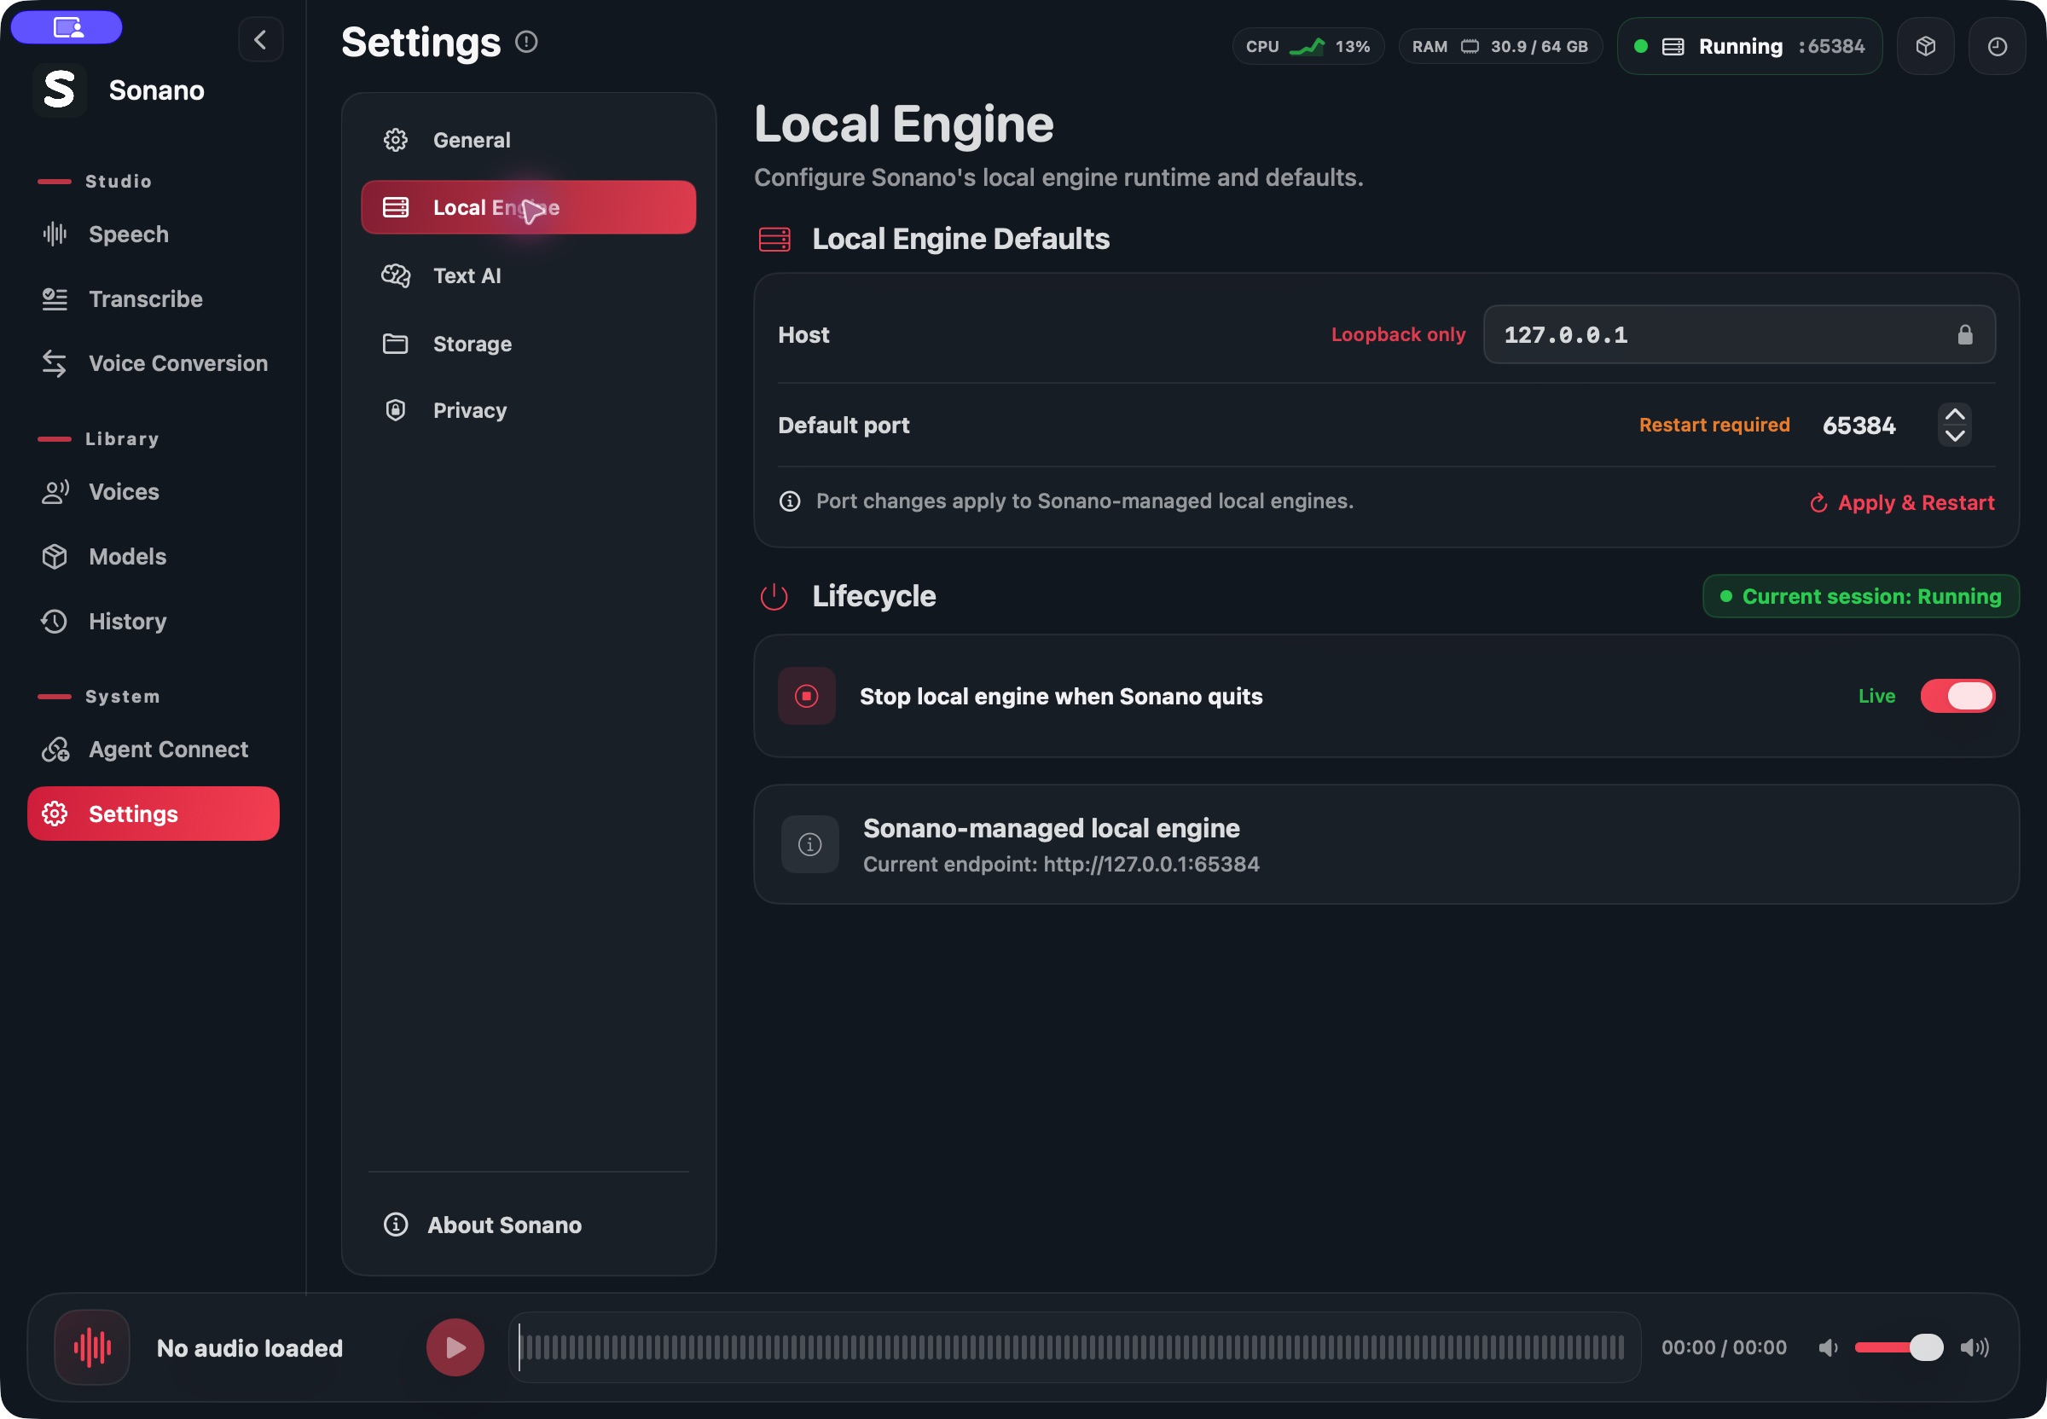This screenshot has width=2047, height=1419.
Task: Click the loud speaker icon at player's right
Action: pyautogui.click(x=1975, y=1348)
